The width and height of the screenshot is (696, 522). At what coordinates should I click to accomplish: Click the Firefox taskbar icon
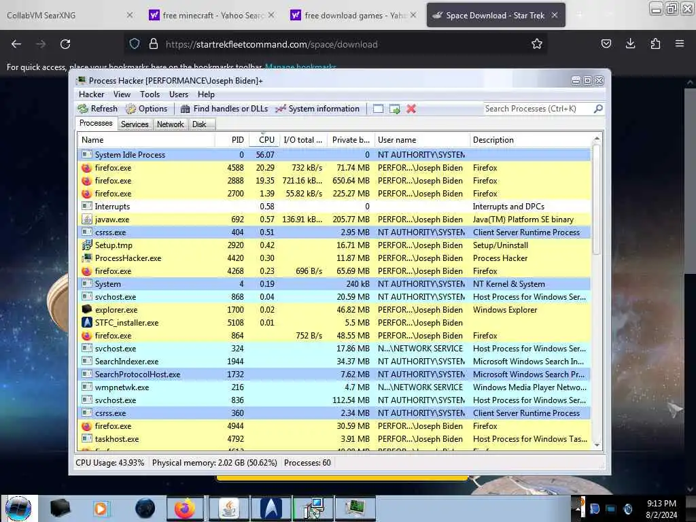(185, 508)
